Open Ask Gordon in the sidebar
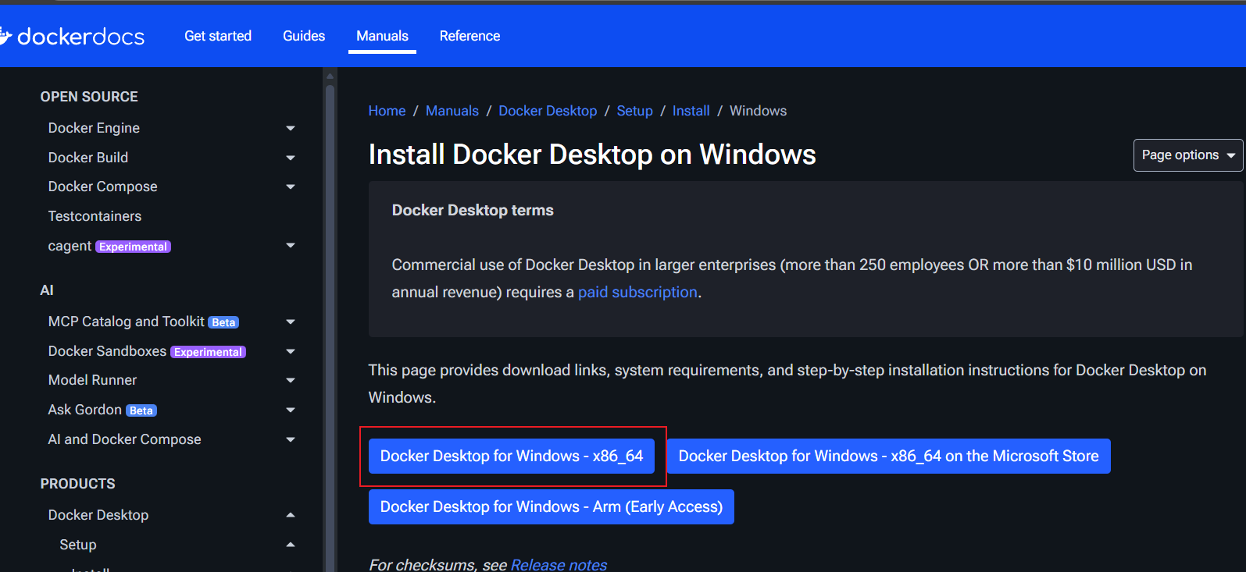1246x572 pixels. pyautogui.click(x=84, y=410)
